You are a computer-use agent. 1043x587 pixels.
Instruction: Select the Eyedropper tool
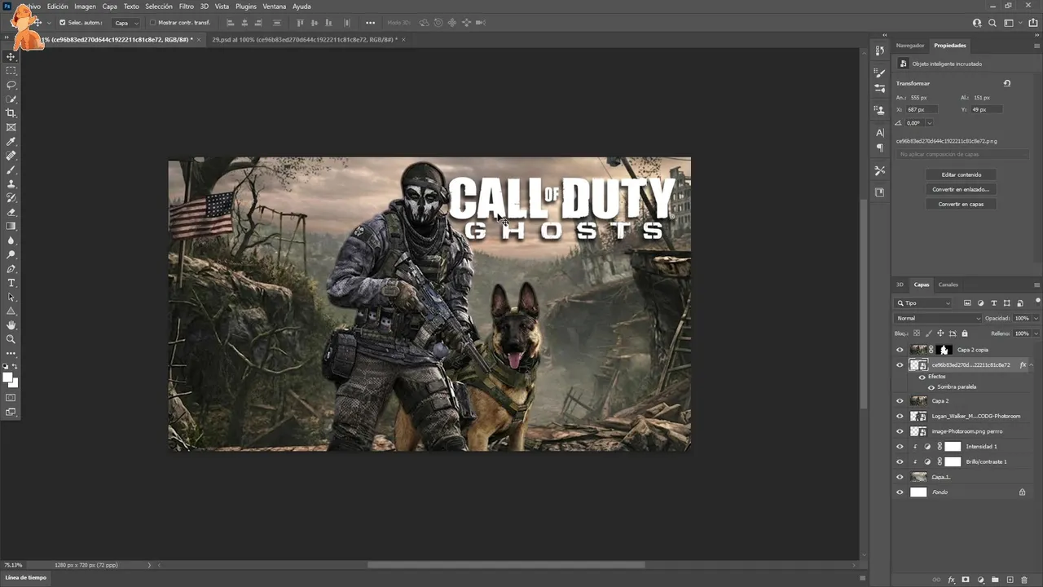click(x=11, y=141)
